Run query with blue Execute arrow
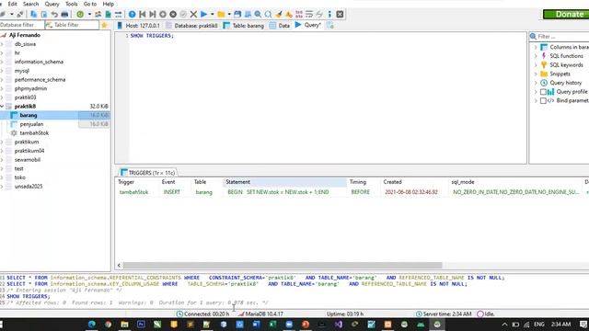This screenshot has width=589, height=331. pos(203,15)
